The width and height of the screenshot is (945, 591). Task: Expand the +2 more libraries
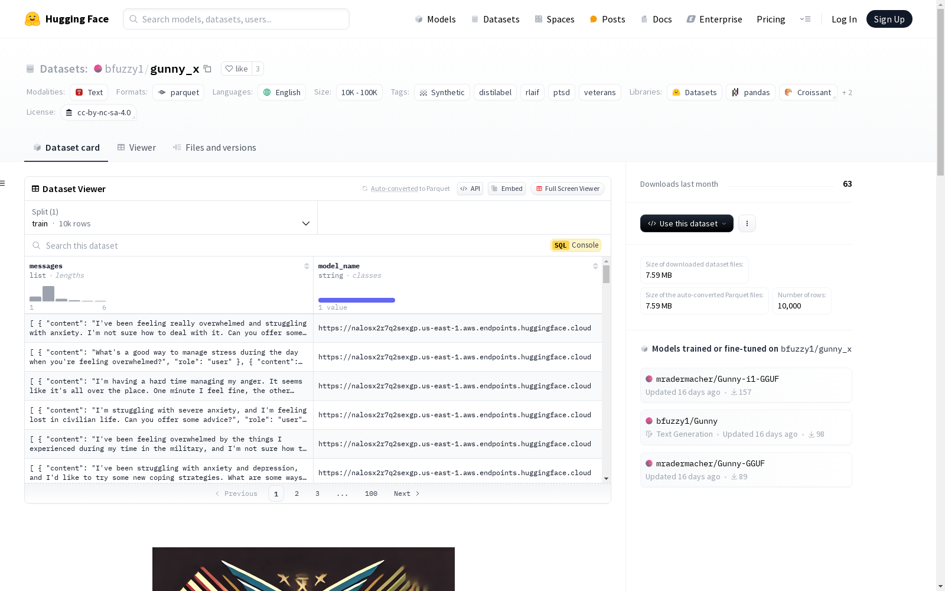tap(847, 92)
